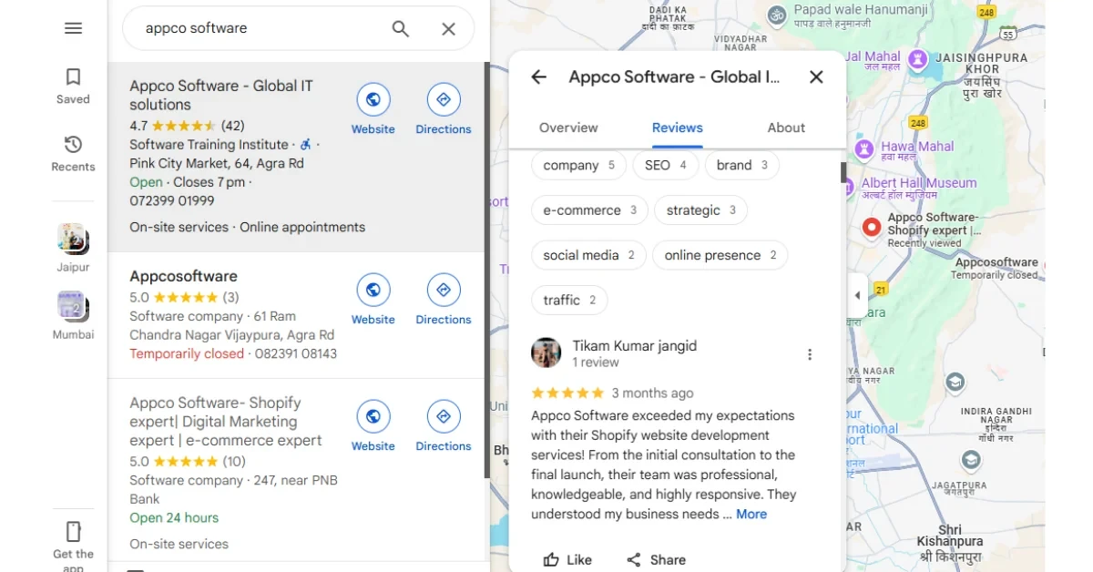Screen dimensions: 1093x572
Task: Get Directions to Appco Software - Global IT solutions
Action: [x=444, y=99]
